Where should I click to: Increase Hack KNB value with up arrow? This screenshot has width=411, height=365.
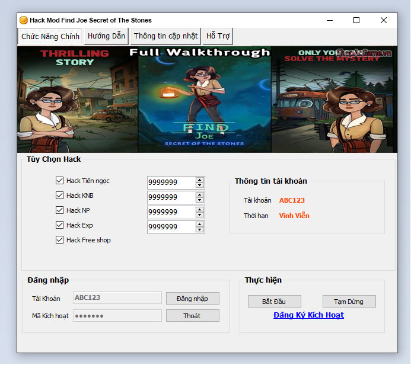pyautogui.click(x=200, y=195)
